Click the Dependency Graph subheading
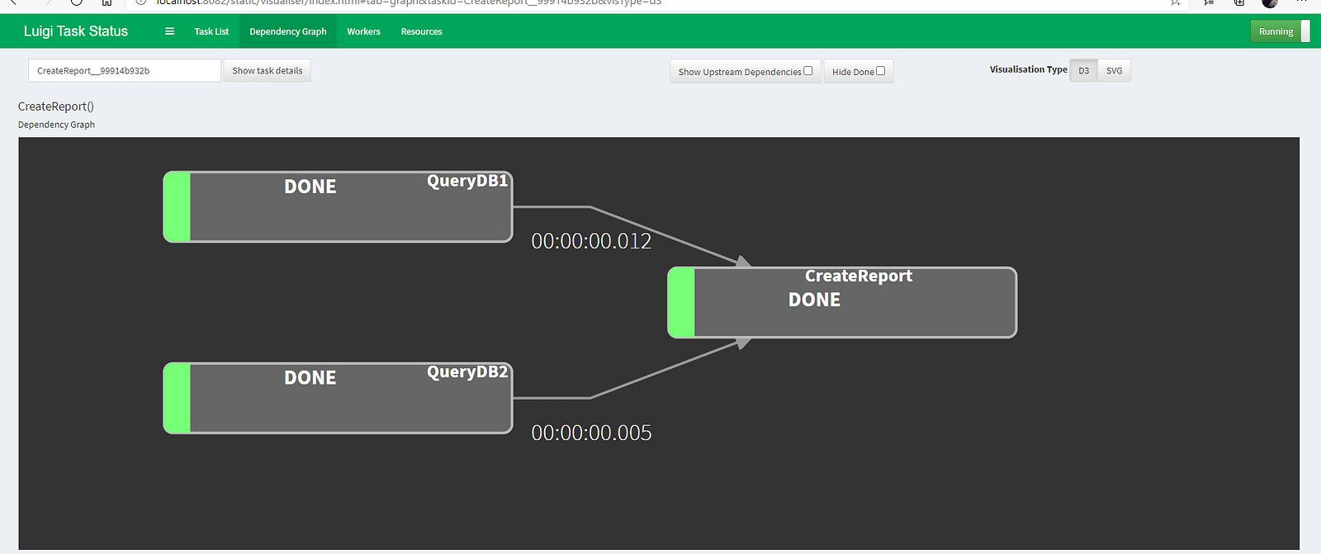Image resolution: width=1321 pixels, height=554 pixels. point(56,125)
